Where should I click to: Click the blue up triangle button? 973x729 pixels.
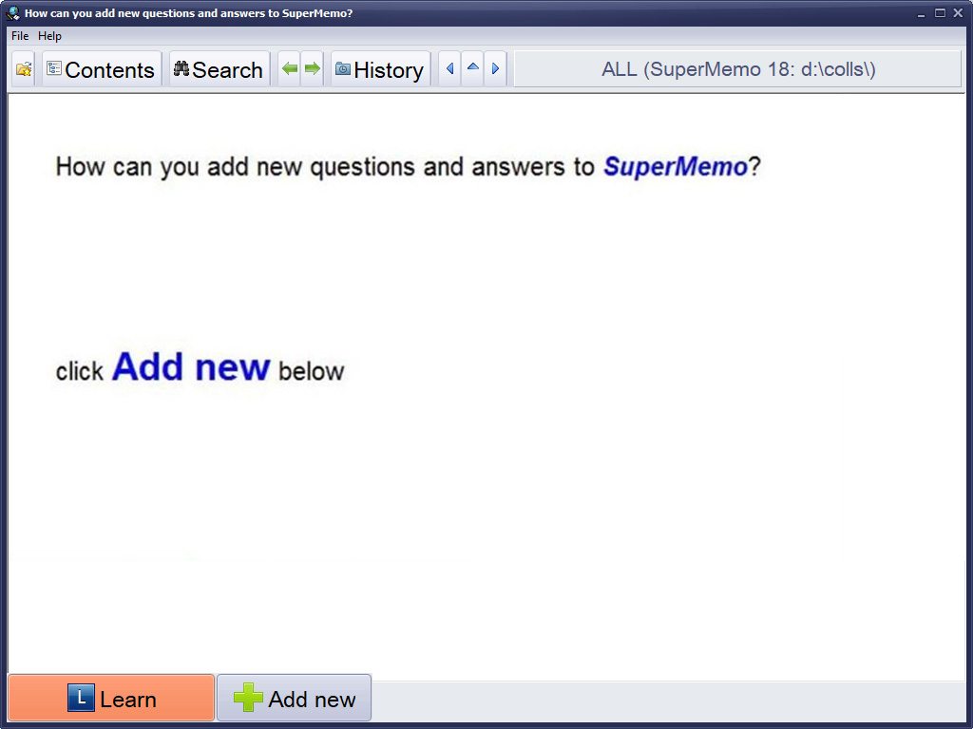[472, 69]
